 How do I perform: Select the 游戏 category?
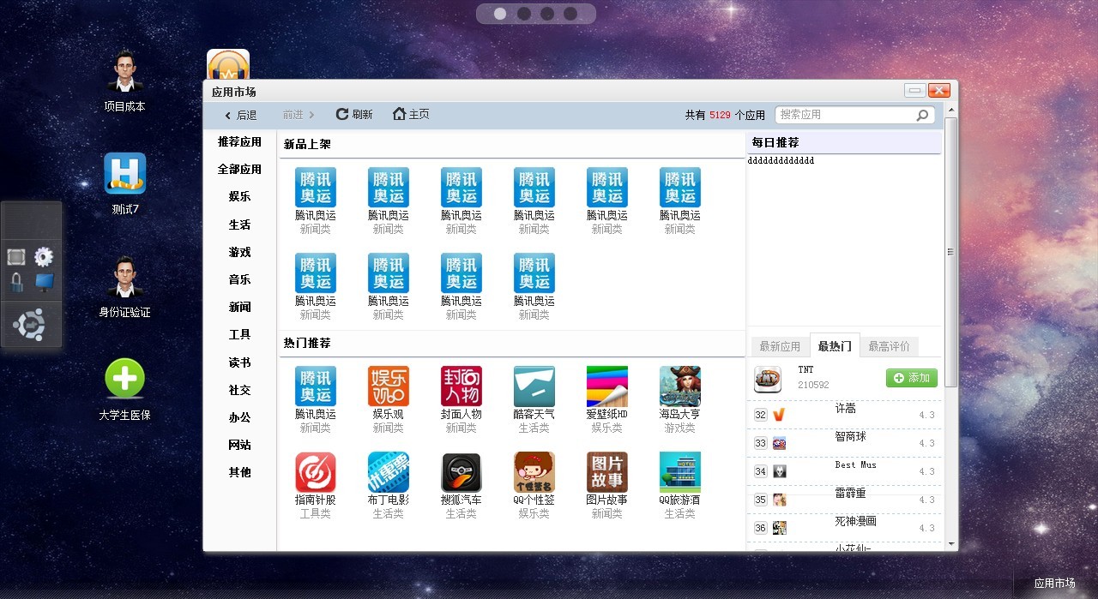pyautogui.click(x=239, y=252)
